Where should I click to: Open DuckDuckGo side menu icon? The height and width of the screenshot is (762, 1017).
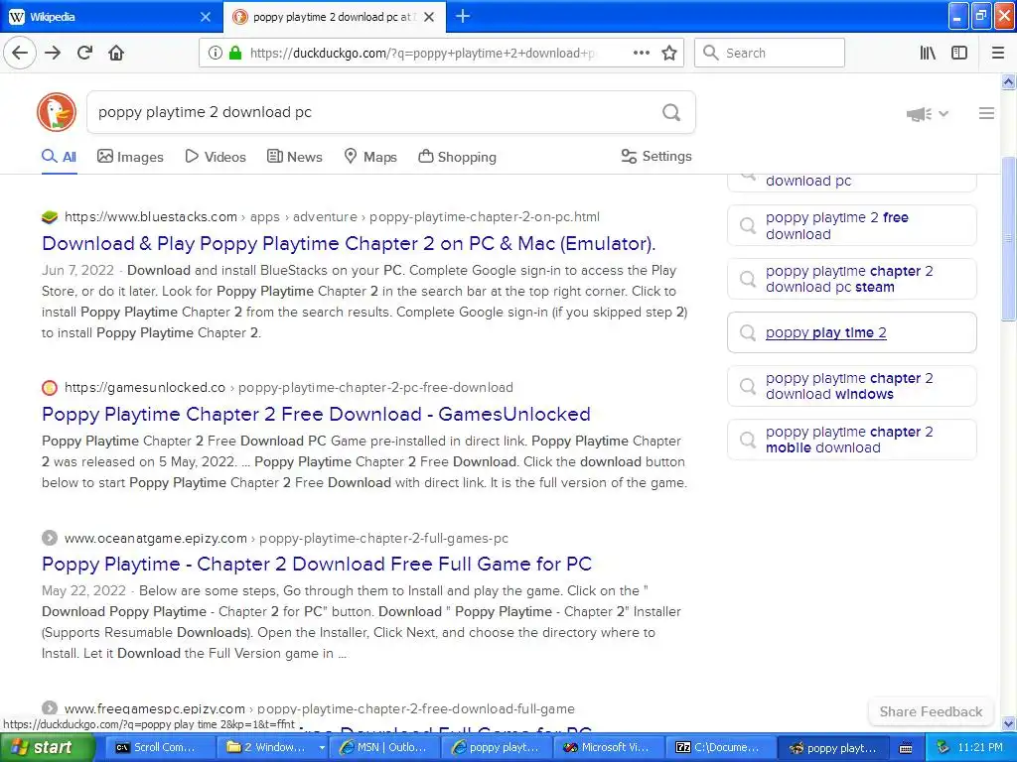(x=986, y=113)
